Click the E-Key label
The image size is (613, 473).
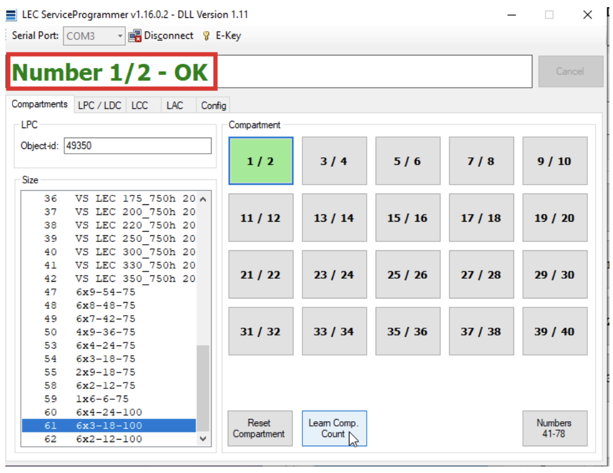(x=228, y=36)
